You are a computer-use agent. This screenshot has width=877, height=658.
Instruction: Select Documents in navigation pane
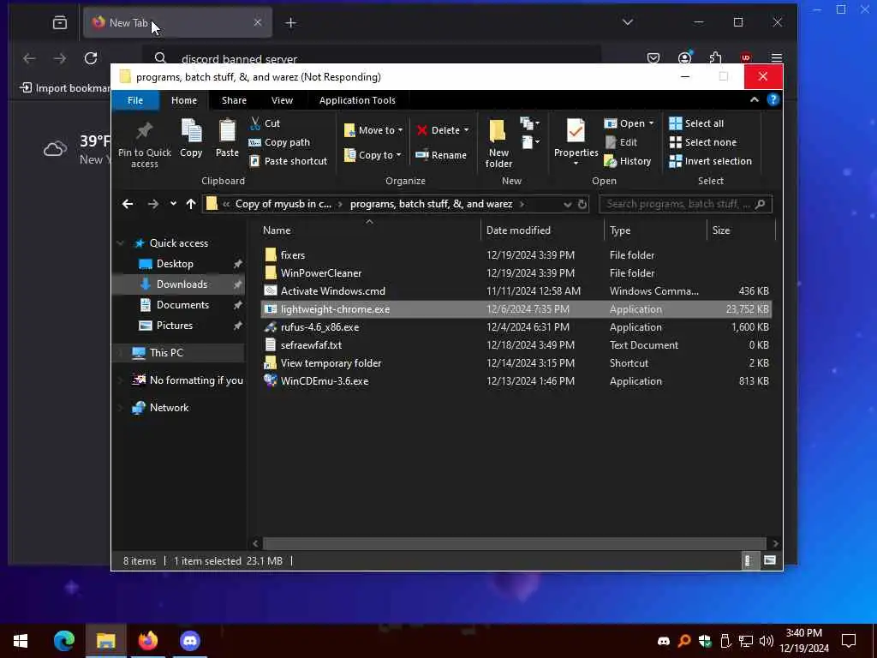pos(182,305)
